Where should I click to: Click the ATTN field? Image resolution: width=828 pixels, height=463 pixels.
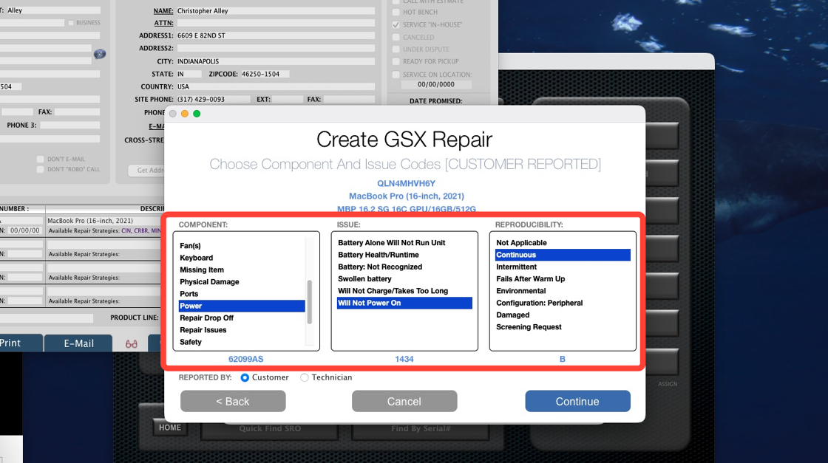coord(275,23)
